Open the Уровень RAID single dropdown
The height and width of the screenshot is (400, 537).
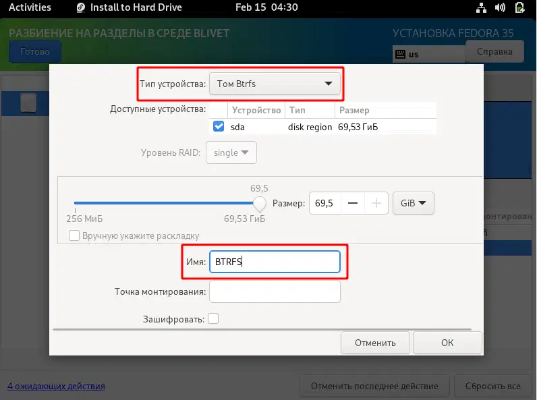tap(231, 152)
